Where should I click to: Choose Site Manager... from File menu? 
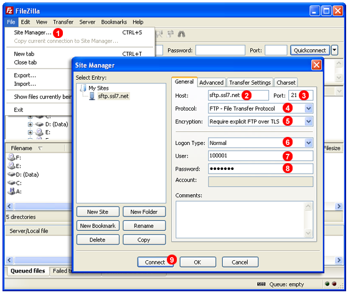[80, 32]
